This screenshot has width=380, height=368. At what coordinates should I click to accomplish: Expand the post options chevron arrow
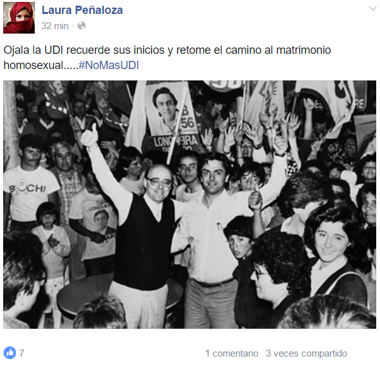pos(372,10)
